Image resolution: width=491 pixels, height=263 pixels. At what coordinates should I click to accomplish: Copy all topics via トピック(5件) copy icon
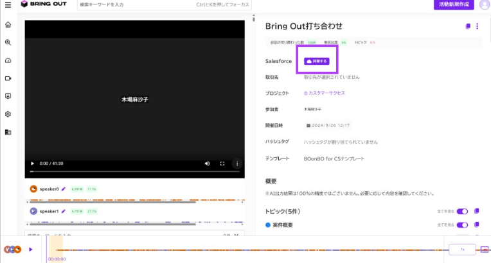click(x=477, y=211)
